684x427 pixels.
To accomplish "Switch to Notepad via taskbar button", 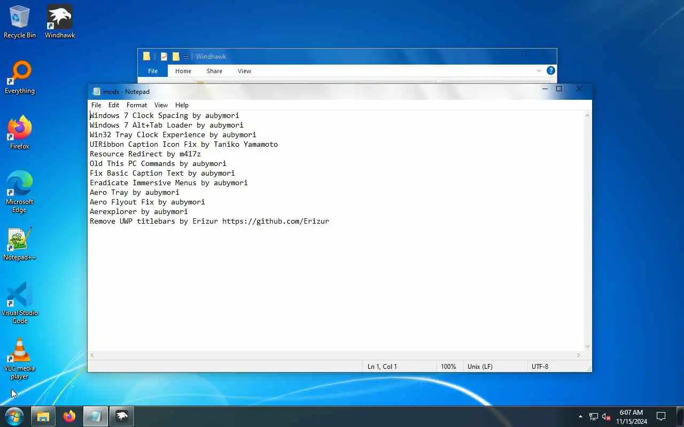I will [96, 416].
